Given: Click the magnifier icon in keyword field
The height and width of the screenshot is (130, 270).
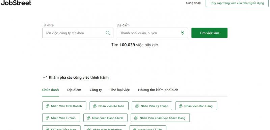Looking at the screenshot, I should click(108, 33).
